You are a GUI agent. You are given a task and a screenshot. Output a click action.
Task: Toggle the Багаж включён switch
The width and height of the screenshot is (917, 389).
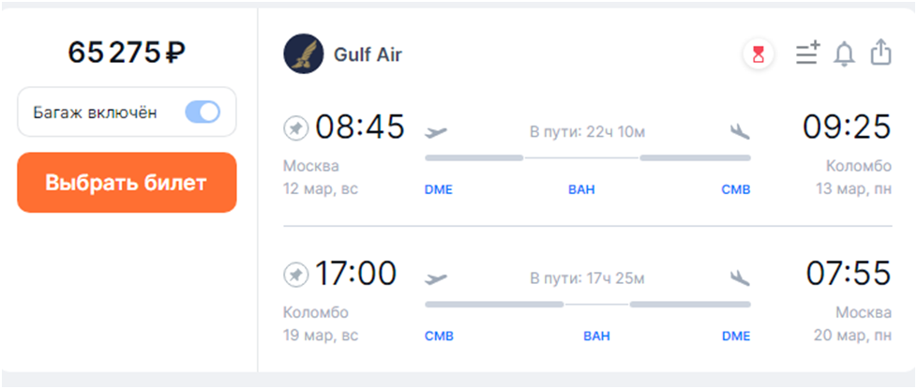[203, 112]
